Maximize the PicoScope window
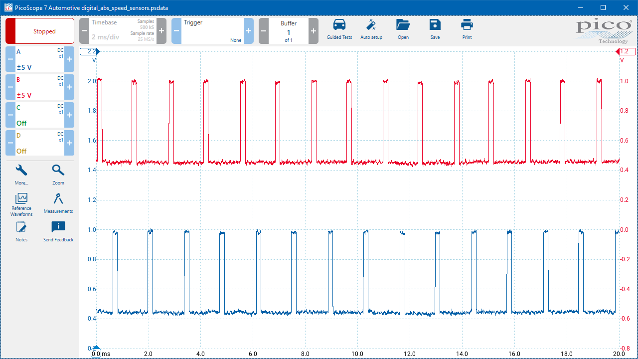This screenshot has height=359, width=638. click(603, 7)
